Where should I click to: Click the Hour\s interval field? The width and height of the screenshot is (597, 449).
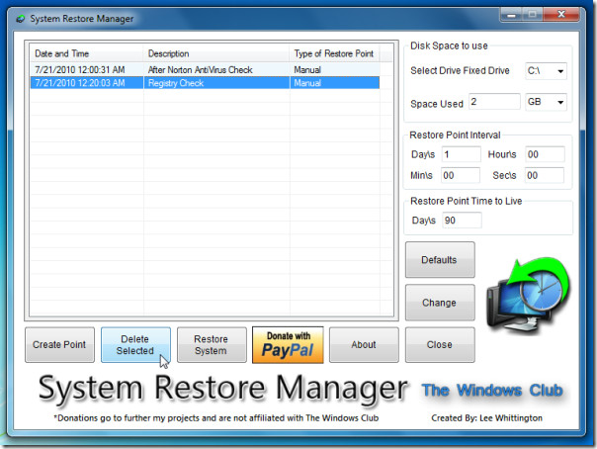pyautogui.click(x=545, y=154)
